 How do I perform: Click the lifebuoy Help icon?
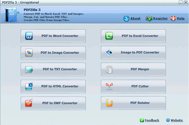point(173,18)
